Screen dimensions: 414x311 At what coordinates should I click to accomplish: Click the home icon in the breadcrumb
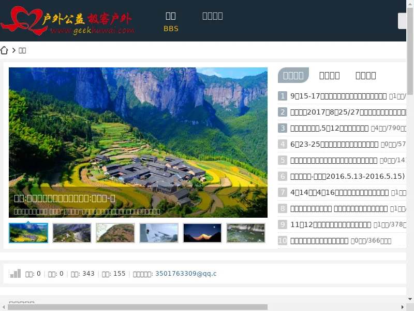click(x=4, y=50)
